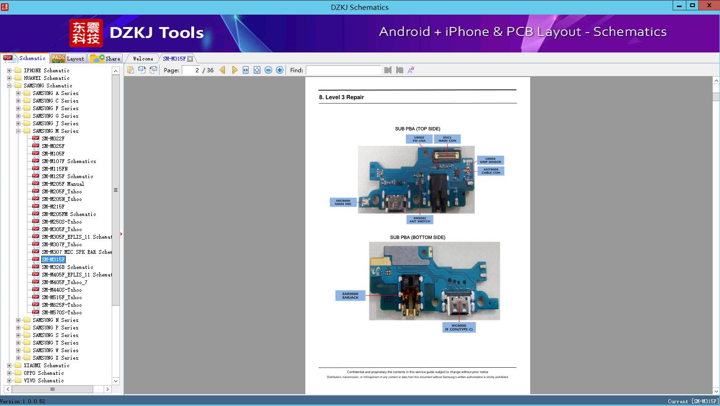This screenshot has height=406, width=720.
Task: Go to the next page
Action: pyautogui.click(x=234, y=70)
